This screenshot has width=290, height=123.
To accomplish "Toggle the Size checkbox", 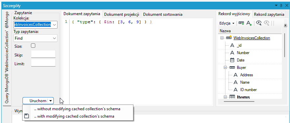I will coord(33,46).
